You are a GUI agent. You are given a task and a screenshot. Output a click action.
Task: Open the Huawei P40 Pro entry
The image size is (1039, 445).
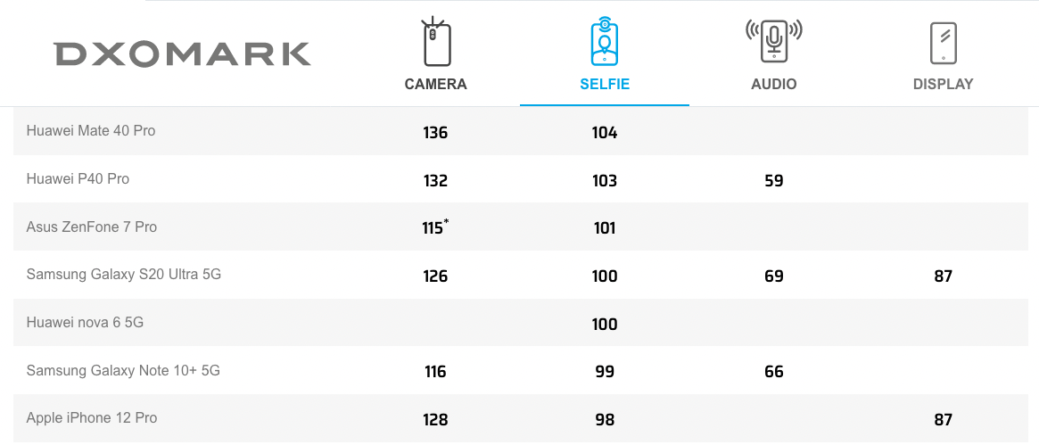click(78, 178)
